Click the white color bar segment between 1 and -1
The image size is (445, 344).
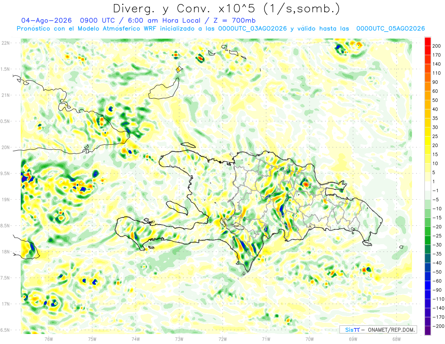[x=428, y=186]
